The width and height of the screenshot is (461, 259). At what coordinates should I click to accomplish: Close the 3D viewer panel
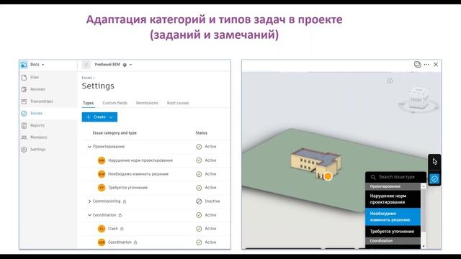pos(436,65)
